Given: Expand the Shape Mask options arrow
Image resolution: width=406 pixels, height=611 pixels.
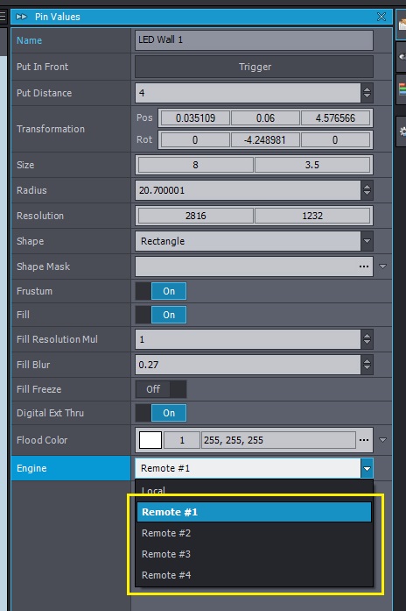Looking at the screenshot, I should click(x=382, y=266).
